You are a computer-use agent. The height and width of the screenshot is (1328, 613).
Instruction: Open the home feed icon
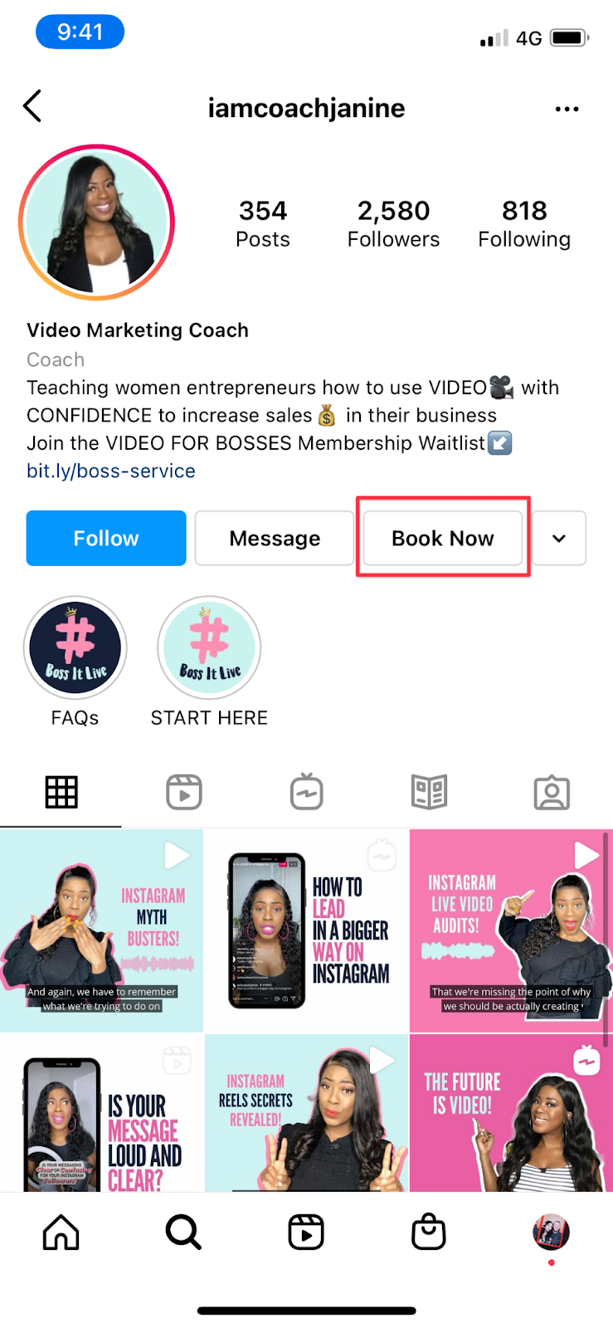(x=61, y=1233)
